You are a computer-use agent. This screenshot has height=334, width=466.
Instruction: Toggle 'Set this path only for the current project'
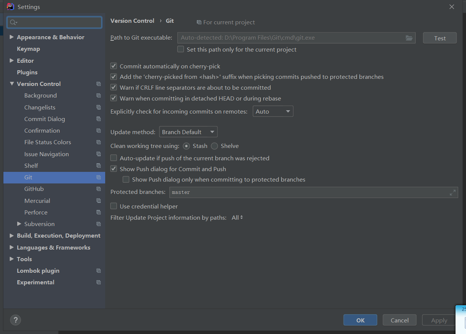point(181,49)
